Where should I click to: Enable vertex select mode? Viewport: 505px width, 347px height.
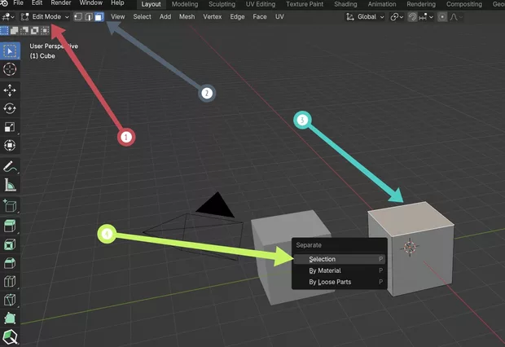[77, 16]
